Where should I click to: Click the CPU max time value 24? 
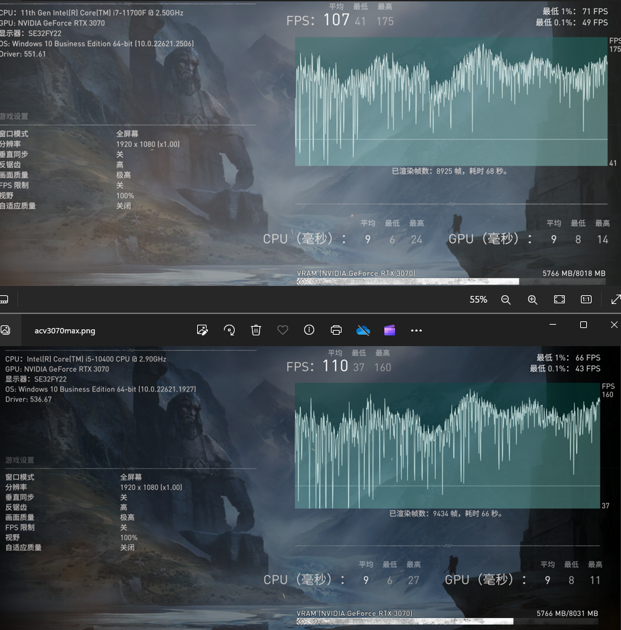416,239
